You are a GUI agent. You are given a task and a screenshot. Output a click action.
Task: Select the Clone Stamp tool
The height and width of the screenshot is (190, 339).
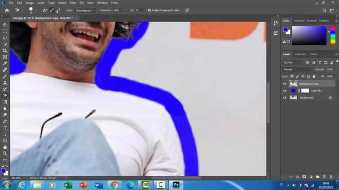coord(5,83)
